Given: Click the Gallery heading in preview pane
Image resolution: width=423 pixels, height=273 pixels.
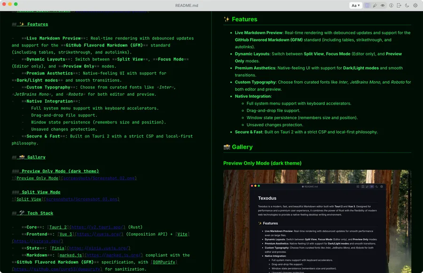Looking at the screenshot, I should pos(238,147).
